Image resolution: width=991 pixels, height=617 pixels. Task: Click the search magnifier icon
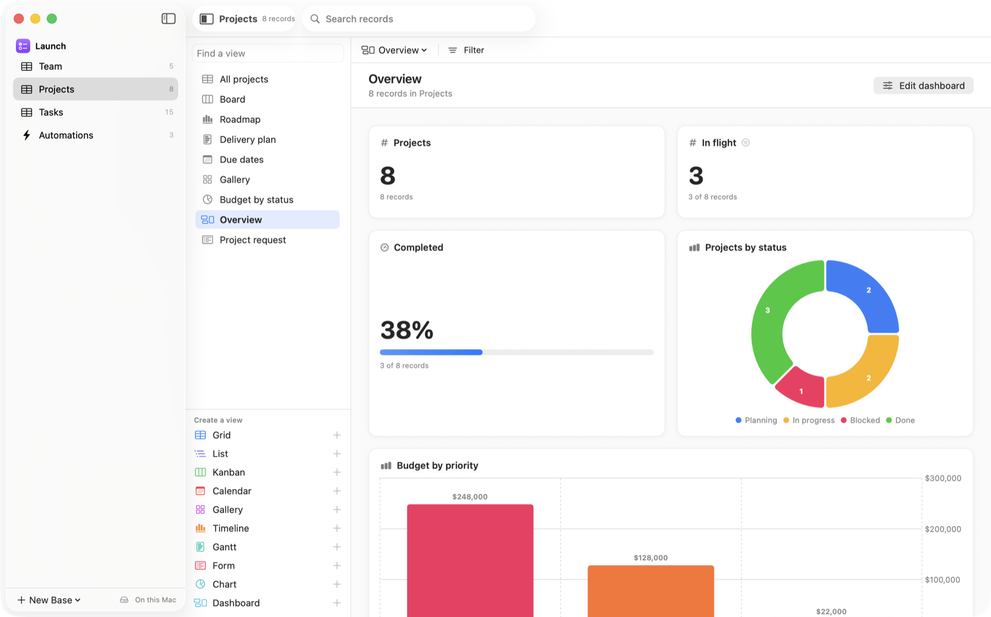coord(315,19)
